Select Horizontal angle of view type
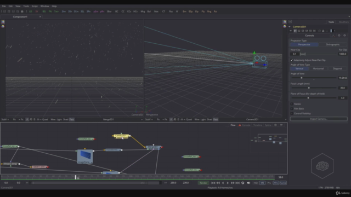 point(318,68)
